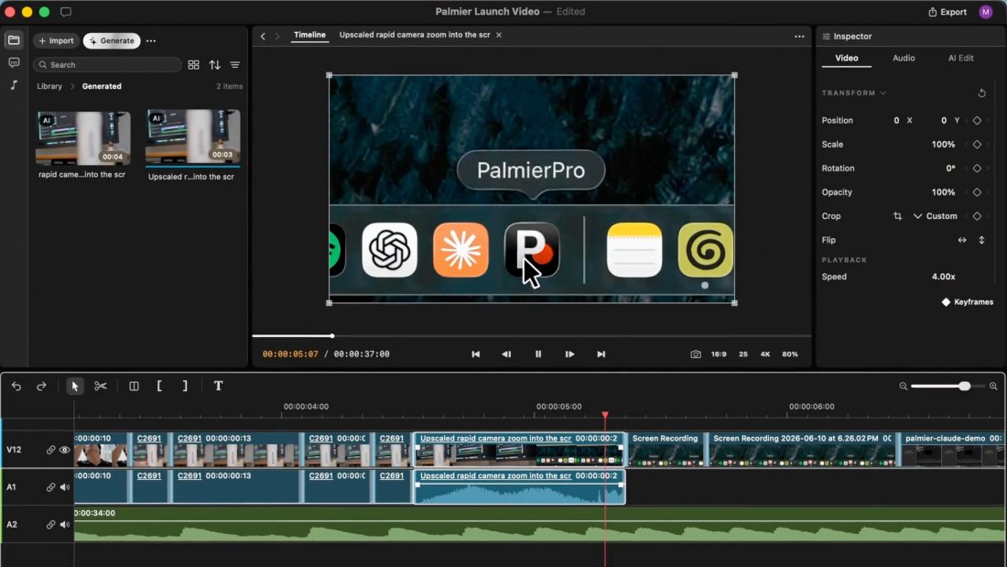This screenshot has height=567, width=1007.
Task: Zoom in the timeline
Action: [993, 386]
